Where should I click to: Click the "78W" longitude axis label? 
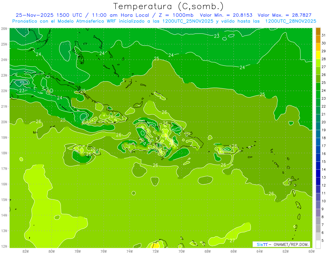(x=78, y=251)
